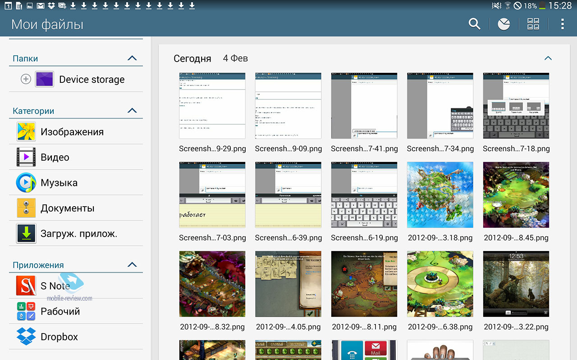Open thumbnail of Screensh...7-34.png
This screenshot has width=577, height=360.
pos(440,106)
